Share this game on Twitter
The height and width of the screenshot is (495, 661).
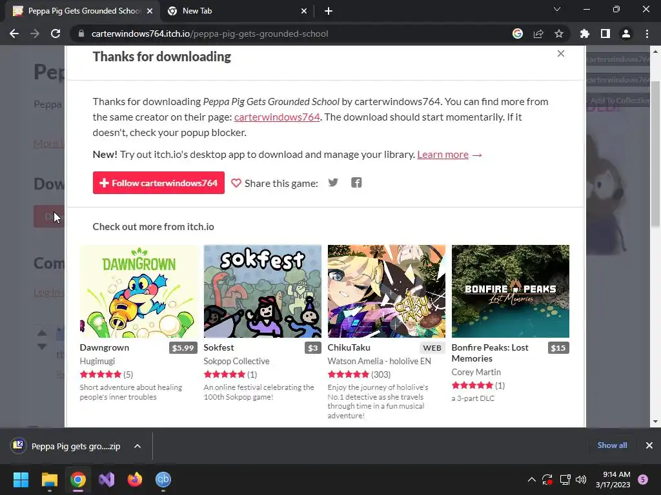coord(333,182)
